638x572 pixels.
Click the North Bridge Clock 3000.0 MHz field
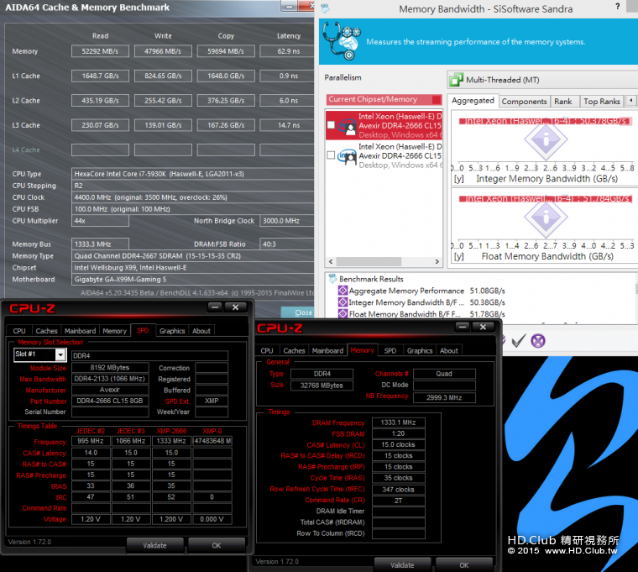click(x=287, y=221)
